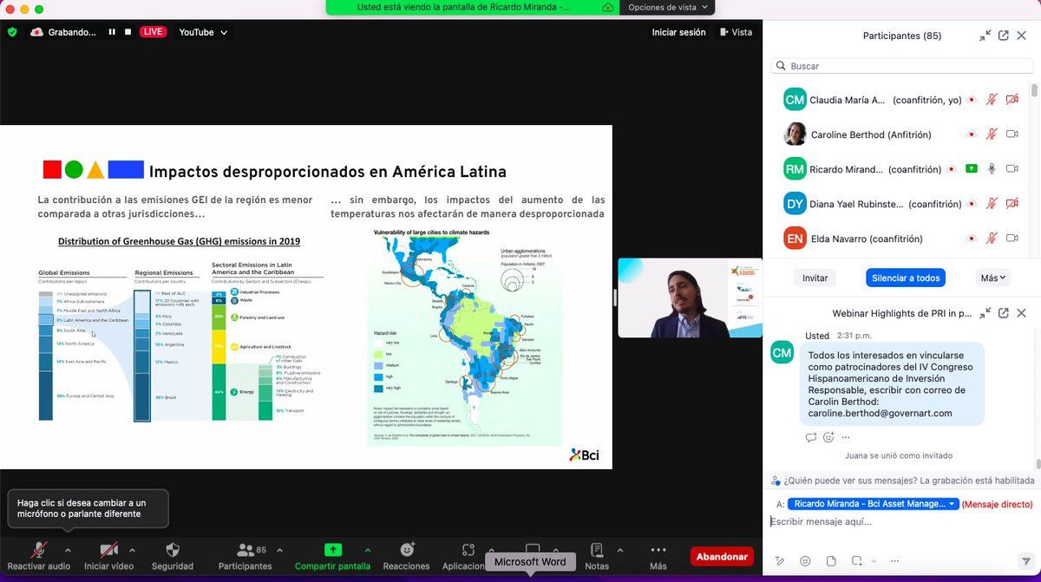Click Iniciar sesión at top

coord(678,32)
